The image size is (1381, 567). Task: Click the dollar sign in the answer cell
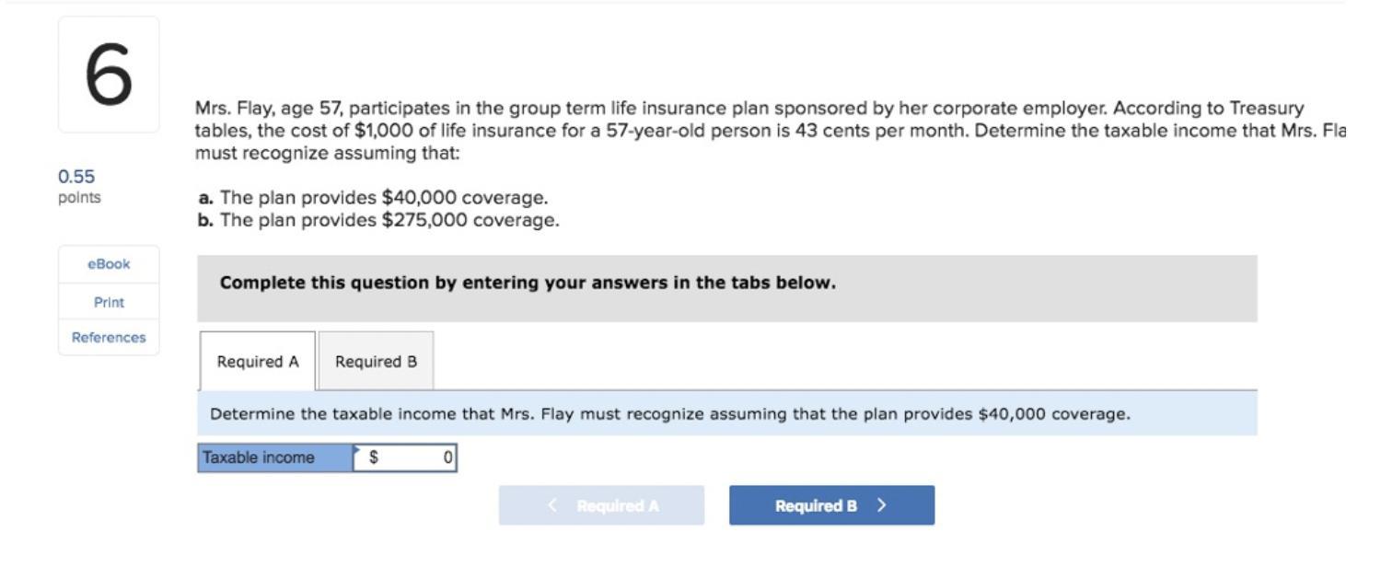tap(374, 457)
